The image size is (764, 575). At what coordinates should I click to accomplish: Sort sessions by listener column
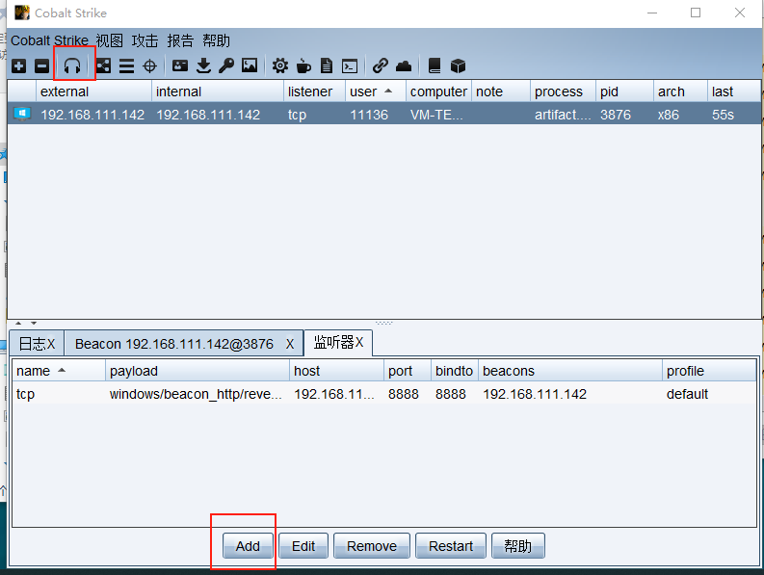314,91
